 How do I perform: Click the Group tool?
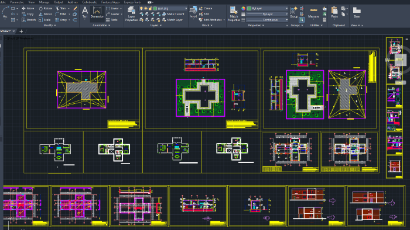293,12
